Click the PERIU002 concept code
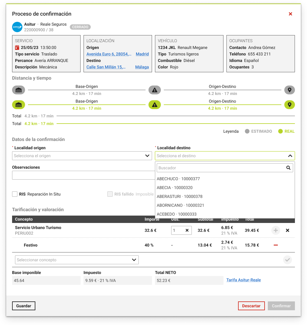This screenshot has width=307, height=325. pos(24,233)
